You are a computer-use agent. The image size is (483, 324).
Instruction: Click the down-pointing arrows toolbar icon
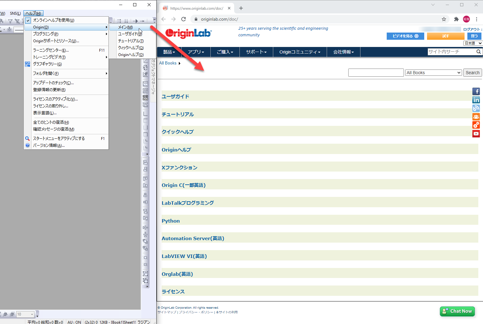[x=126, y=21]
